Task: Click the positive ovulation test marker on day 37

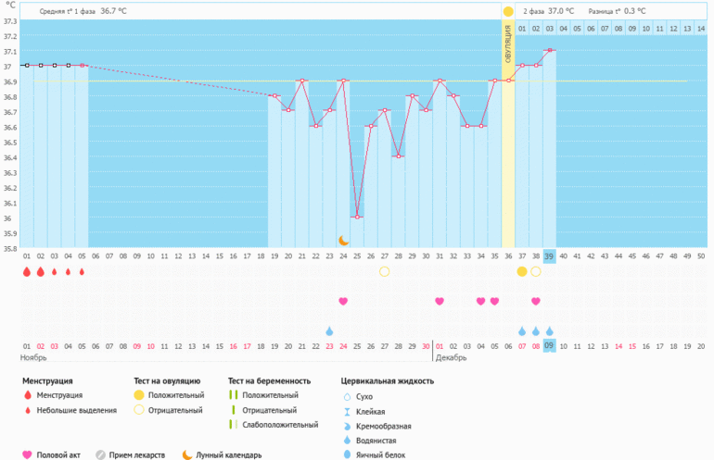Action: (522, 271)
